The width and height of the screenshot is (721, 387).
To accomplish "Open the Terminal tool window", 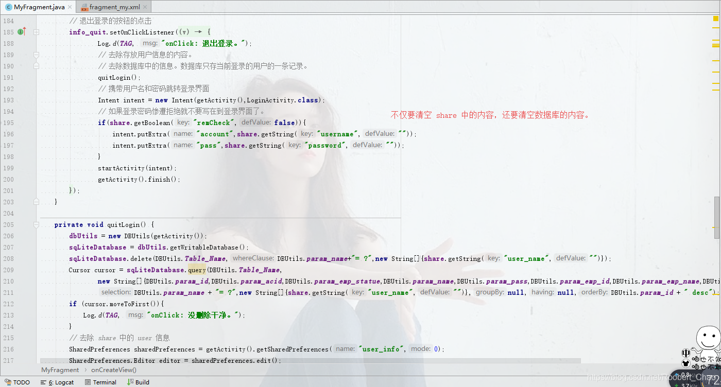I will coord(100,382).
